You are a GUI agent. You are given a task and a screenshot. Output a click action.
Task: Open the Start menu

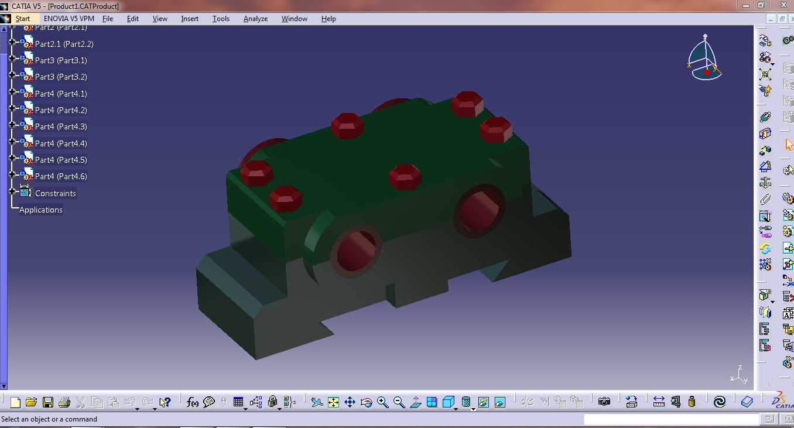coord(23,19)
